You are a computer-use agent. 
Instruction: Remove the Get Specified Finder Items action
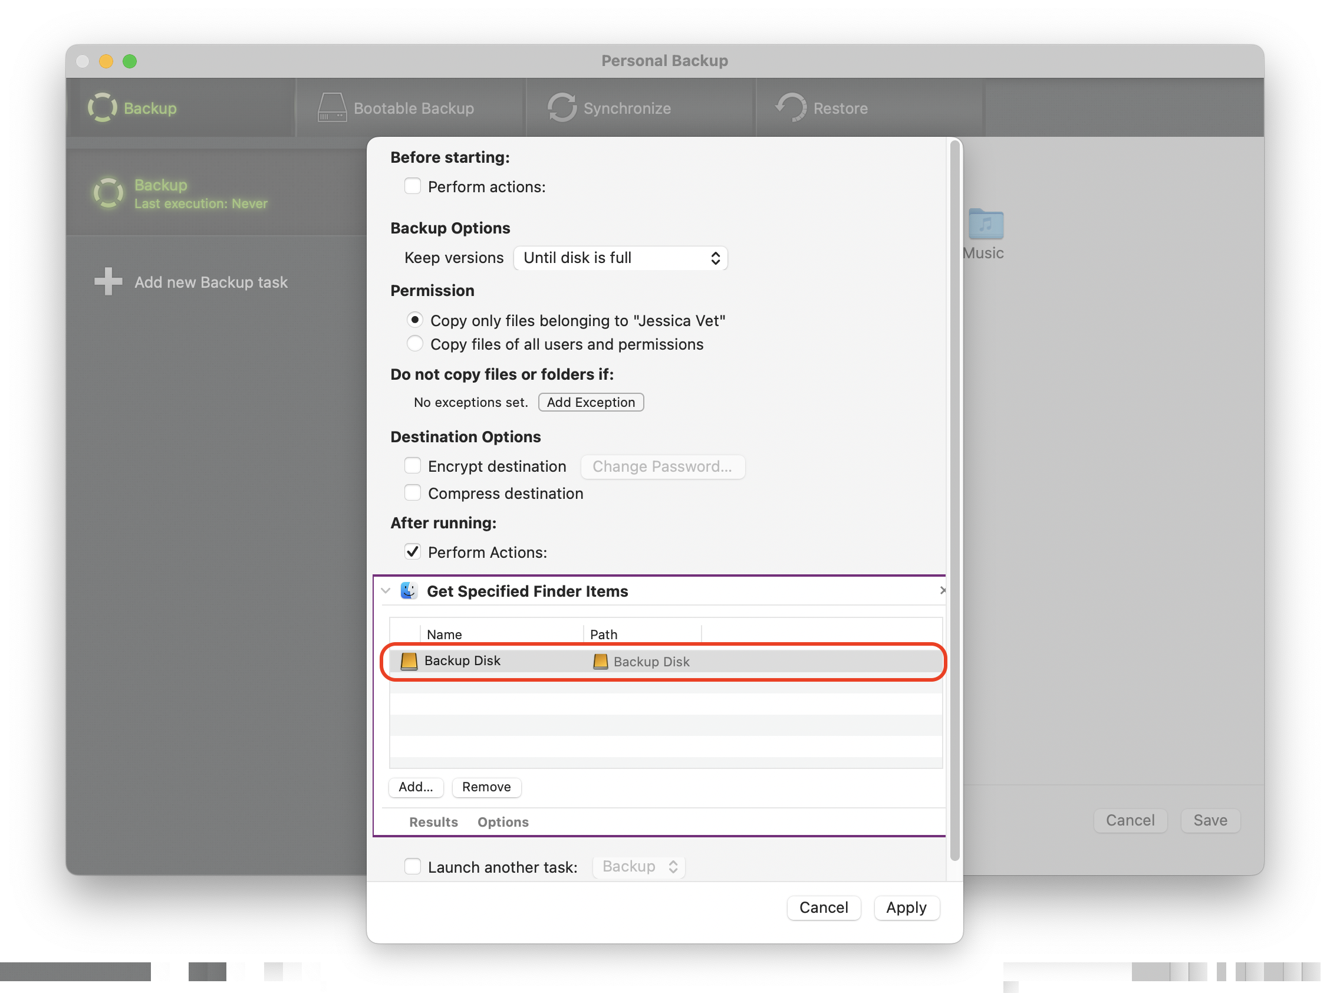pos(942,590)
